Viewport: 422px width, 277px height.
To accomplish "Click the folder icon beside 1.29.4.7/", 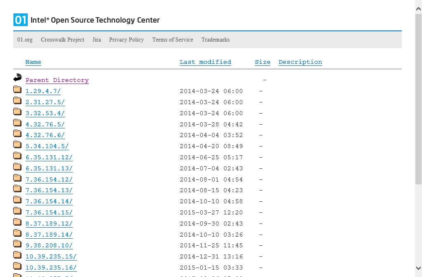I will click(x=17, y=89).
